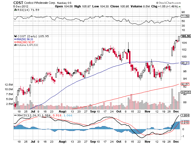Click the green up-arrow change indicator

tap(180, 7)
